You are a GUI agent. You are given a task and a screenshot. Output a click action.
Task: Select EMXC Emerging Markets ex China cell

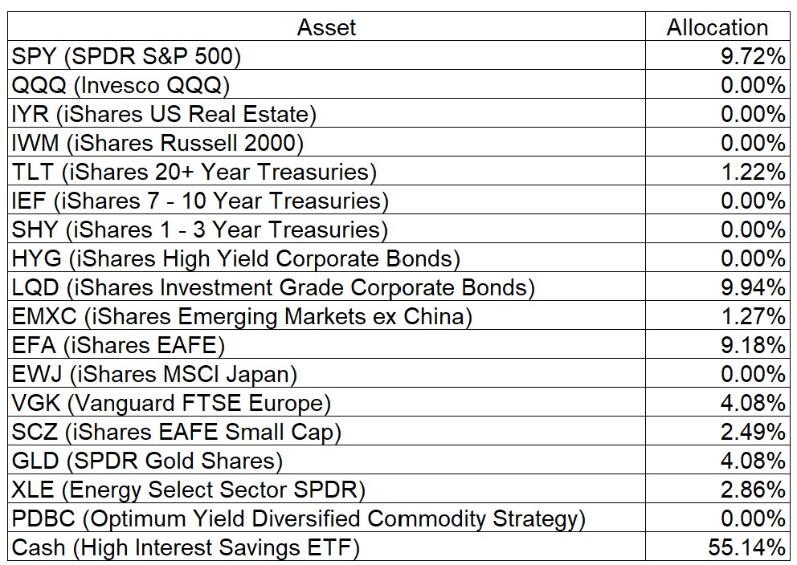(x=242, y=316)
